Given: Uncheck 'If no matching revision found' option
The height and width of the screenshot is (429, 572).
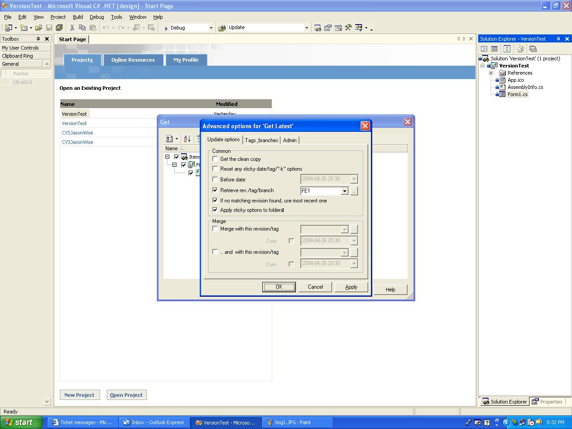Looking at the screenshot, I should click(215, 200).
